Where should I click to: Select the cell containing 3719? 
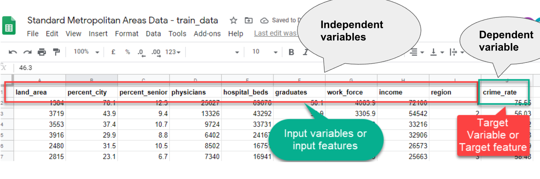point(39,114)
